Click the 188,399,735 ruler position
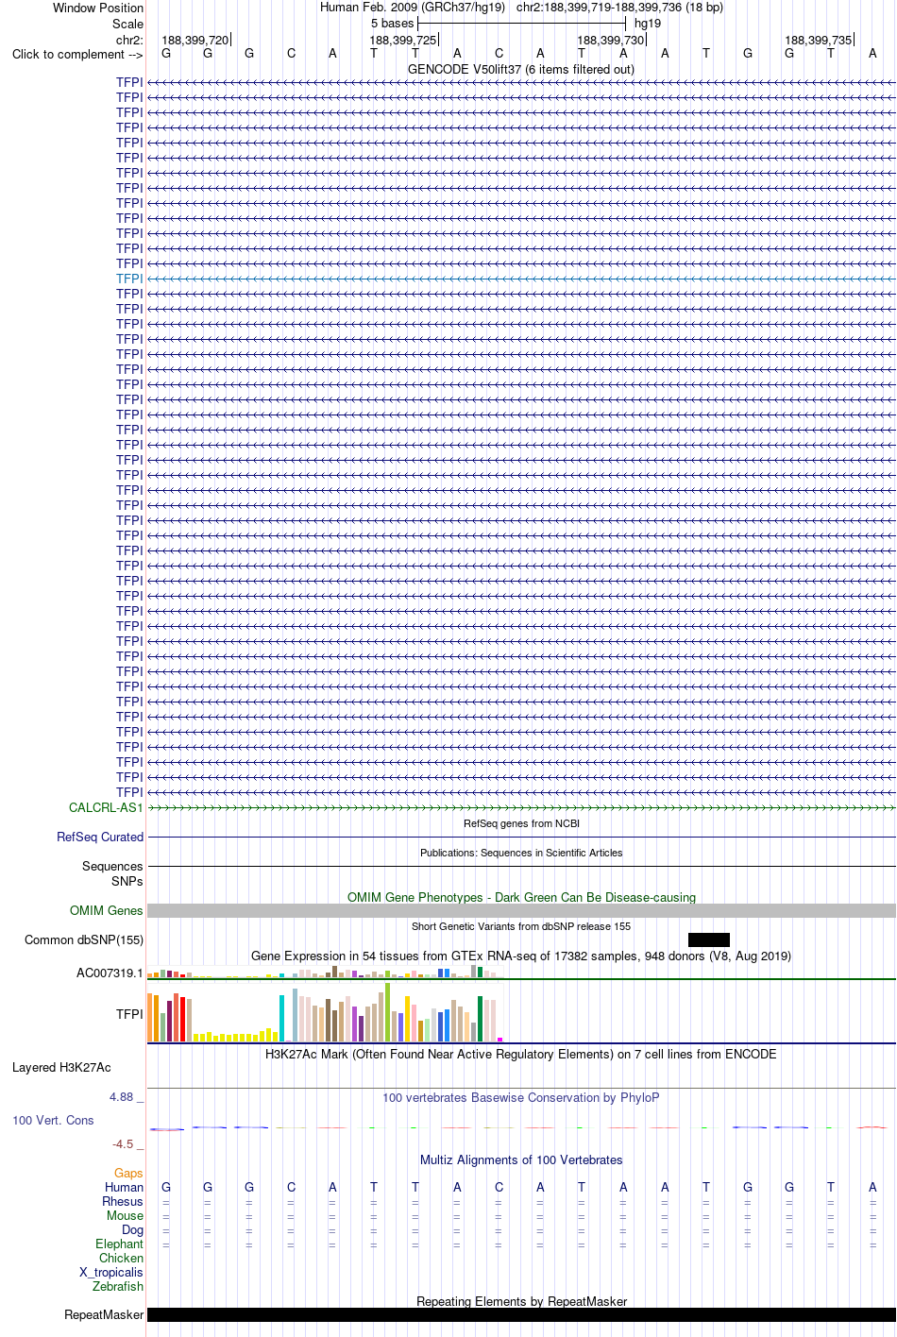Screen dimensions: 897x1337 coord(819,40)
